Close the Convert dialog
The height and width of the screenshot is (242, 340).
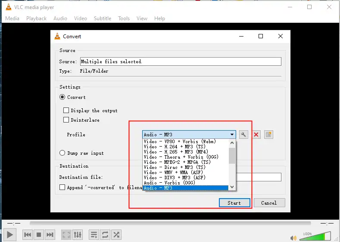point(281,36)
